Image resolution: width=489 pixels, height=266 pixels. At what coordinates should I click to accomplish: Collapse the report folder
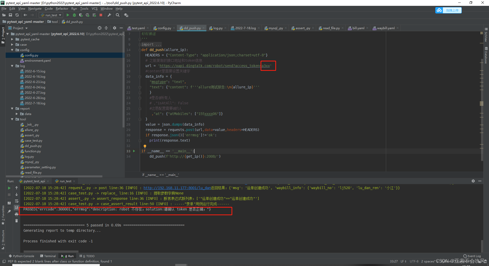click(x=12, y=109)
